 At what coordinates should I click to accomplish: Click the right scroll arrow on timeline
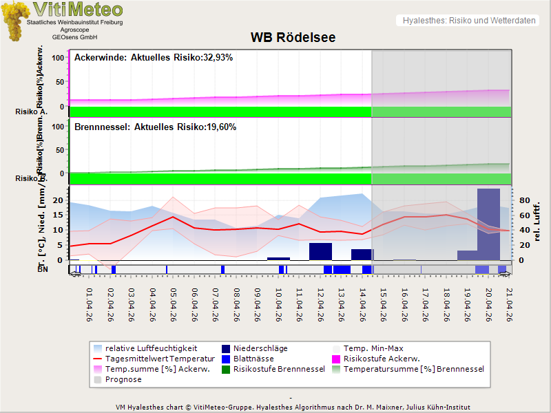click(x=506, y=273)
